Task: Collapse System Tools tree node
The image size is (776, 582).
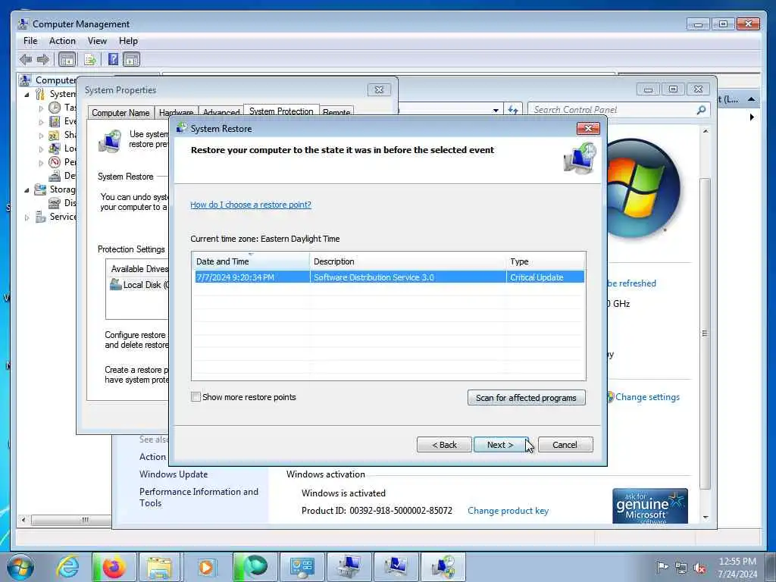Action: pyautogui.click(x=27, y=94)
